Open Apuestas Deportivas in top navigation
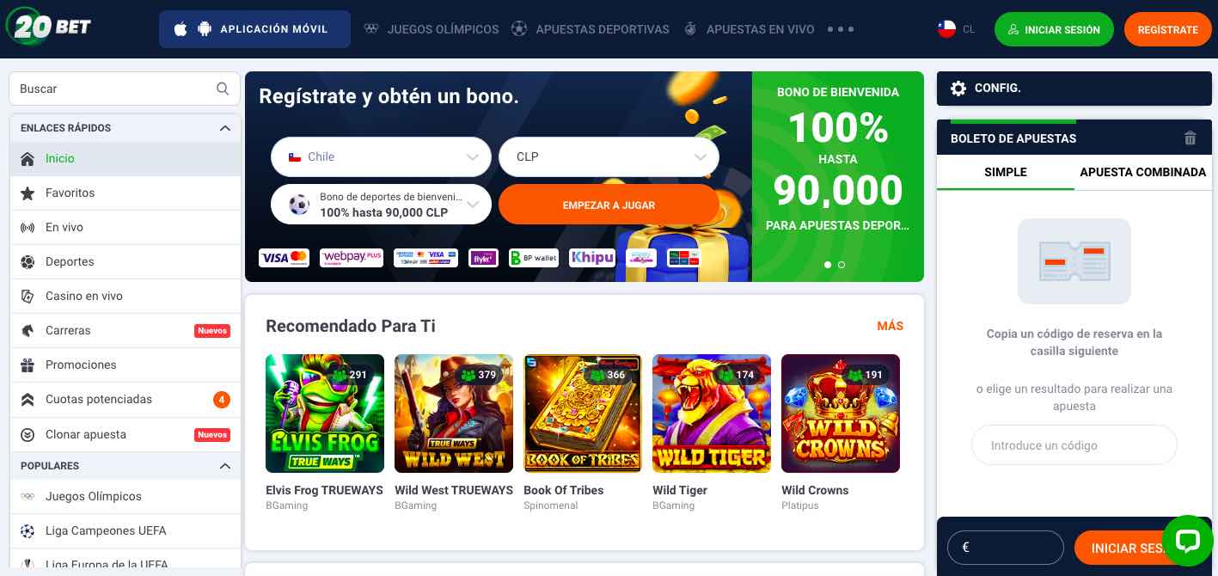The width and height of the screenshot is (1218, 576). click(x=602, y=29)
